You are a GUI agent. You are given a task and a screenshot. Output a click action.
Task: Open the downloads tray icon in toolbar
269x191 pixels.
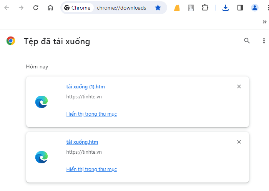226,8
